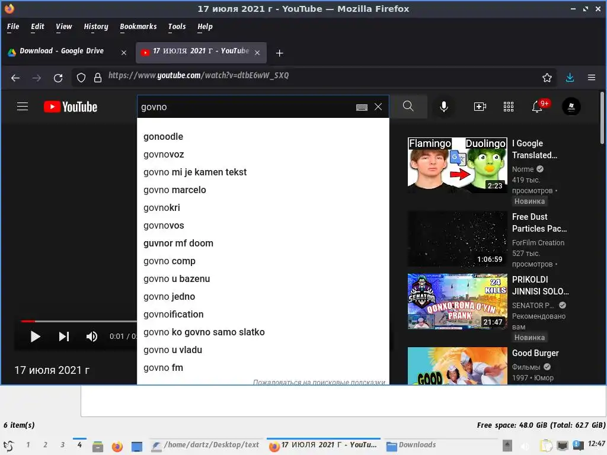Open the Create video camera icon
The height and width of the screenshot is (455, 607).
480,107
